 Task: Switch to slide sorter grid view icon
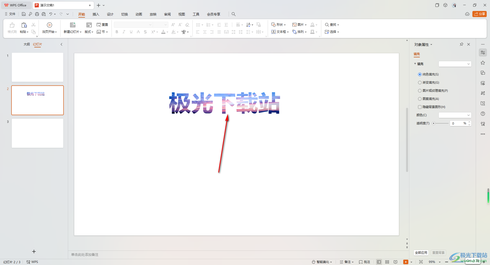click(x=387, y=262)
